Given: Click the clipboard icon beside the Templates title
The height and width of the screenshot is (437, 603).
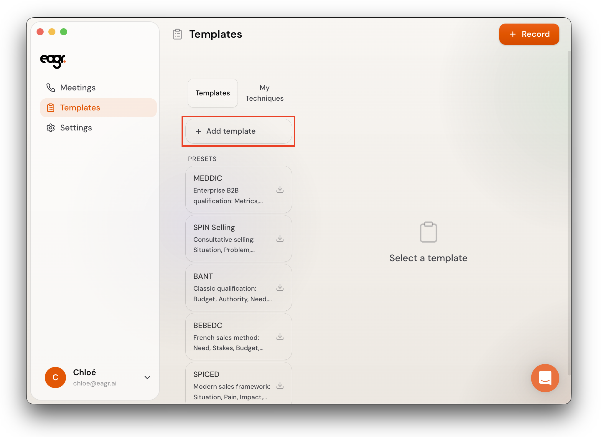Looking at the screenshot, I should tap(177, 34).
